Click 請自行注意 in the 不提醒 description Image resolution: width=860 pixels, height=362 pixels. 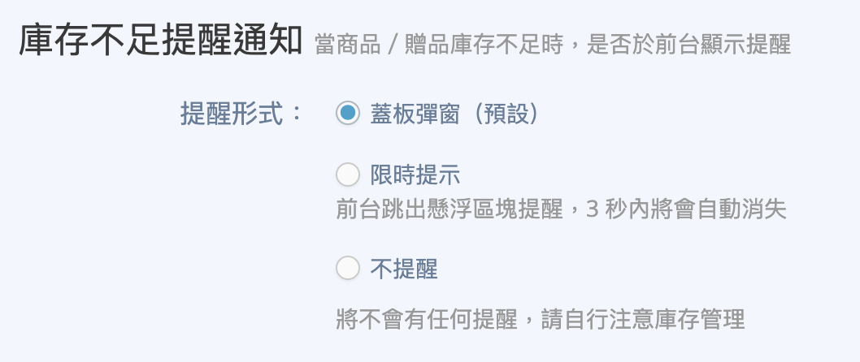pos(596,319)
